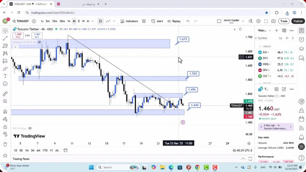The image size is (306, 172).
Task: Select the text annotation tool
Action: (x=5, y=76)
